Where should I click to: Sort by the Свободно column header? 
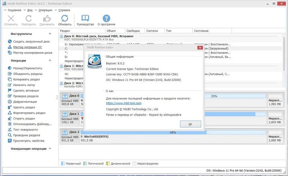(135, 31)
